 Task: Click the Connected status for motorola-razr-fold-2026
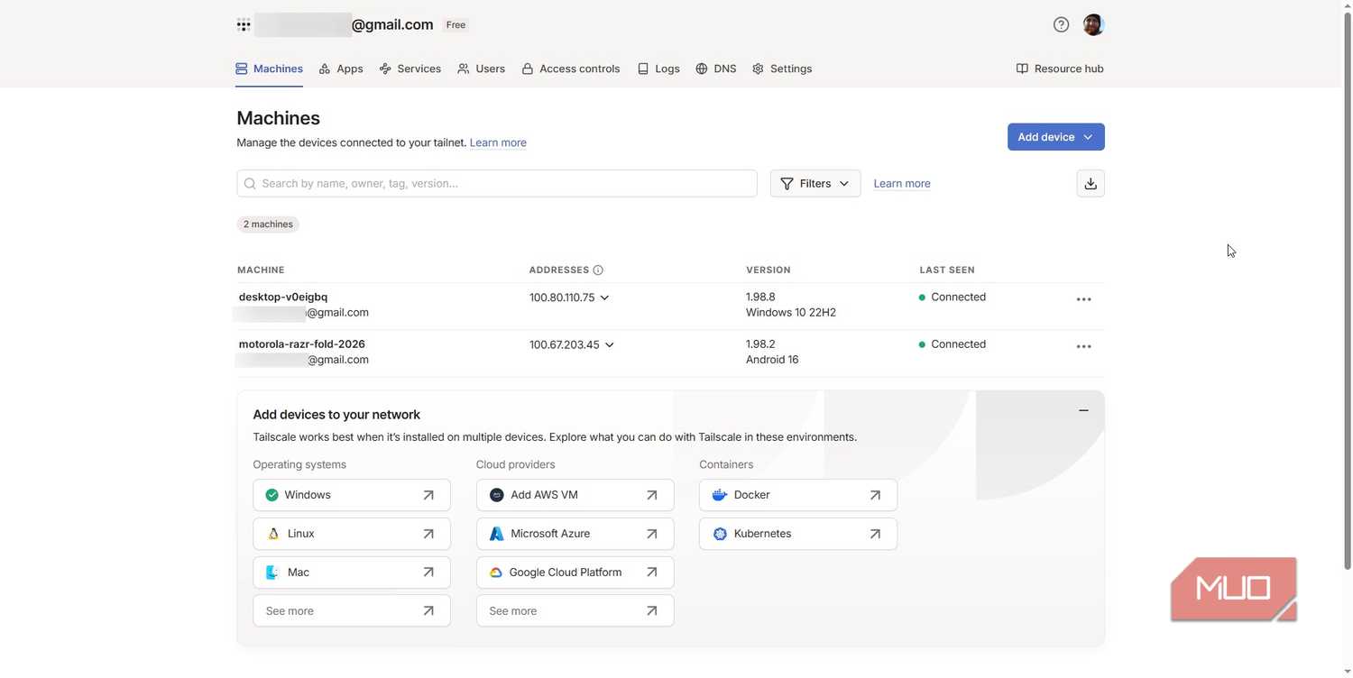coord(953,344)
